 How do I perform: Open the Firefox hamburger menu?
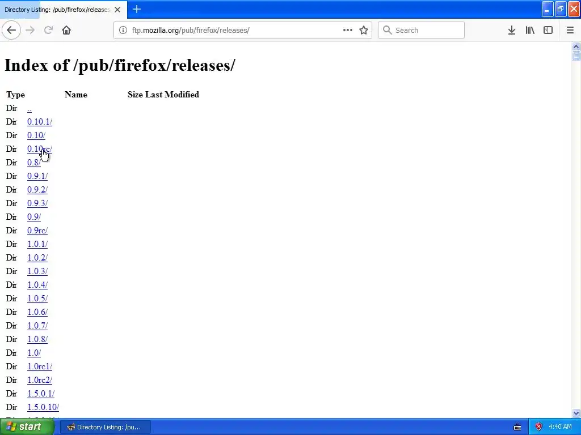pos(570,30)
